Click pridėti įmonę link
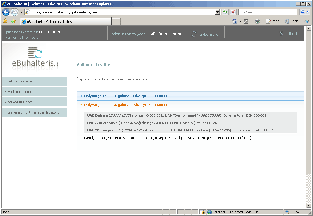The height and width of the screenshot is (216, 313). click(x=208, y=35)
